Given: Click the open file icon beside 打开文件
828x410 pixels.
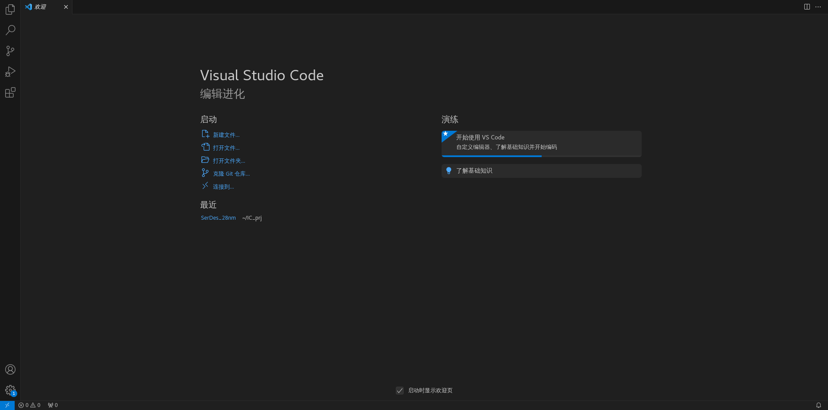Looking at the screenshot, I should click(x=205, y=147).
